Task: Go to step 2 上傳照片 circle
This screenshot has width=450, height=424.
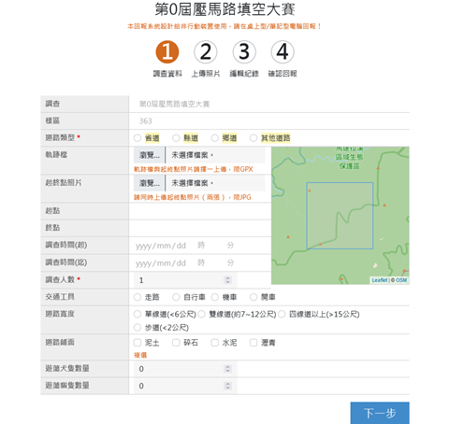Action: pos(206,51)
